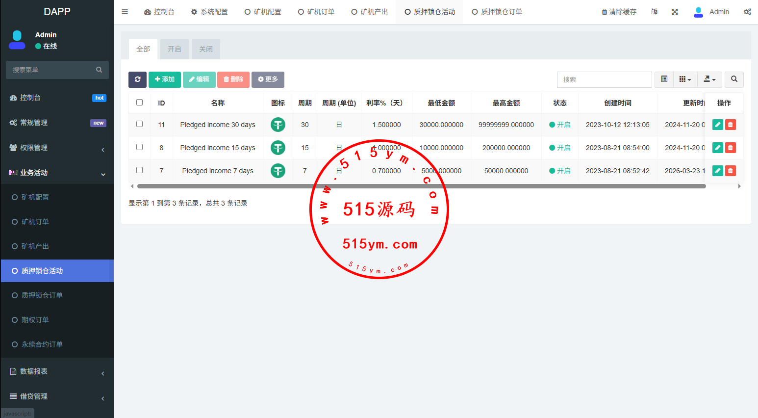Click the green edit icon for ID 11
This screenshot has width=758, height=418.
click(x=717, y=125)
